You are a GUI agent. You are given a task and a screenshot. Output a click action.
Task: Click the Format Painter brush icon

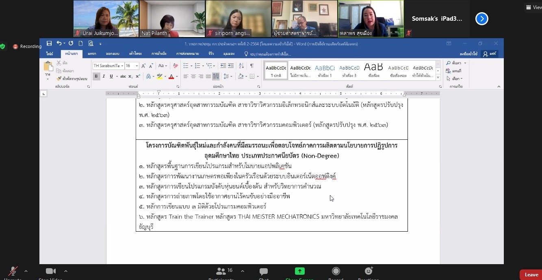pyautogui.click(x=59, y=78)
